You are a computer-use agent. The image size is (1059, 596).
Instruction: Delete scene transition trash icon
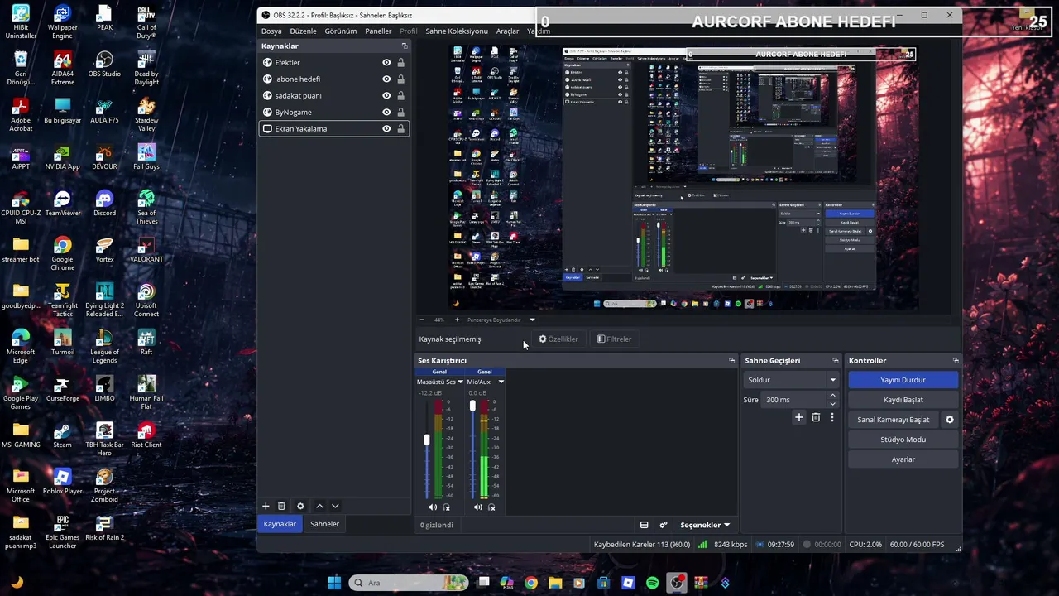tap(816, 418)
